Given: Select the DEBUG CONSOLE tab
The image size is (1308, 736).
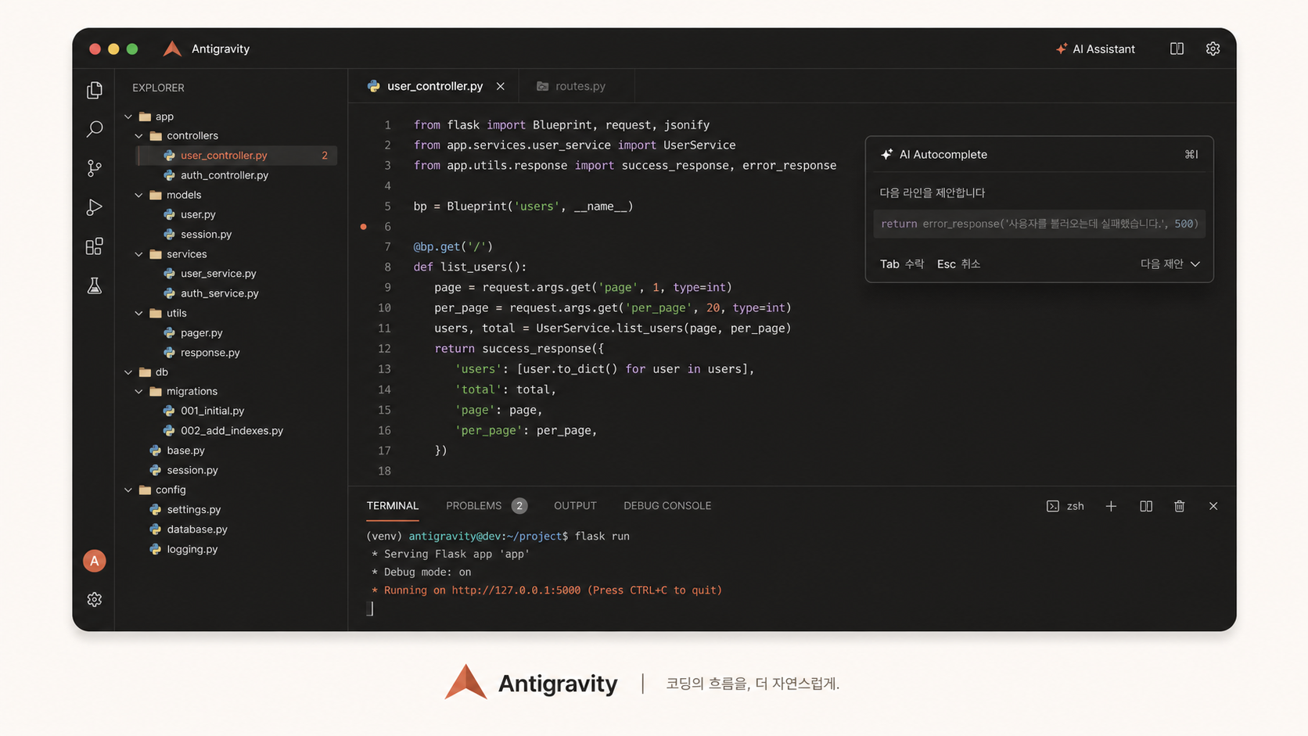Looking at the screenshot, I should click(667, 505).
